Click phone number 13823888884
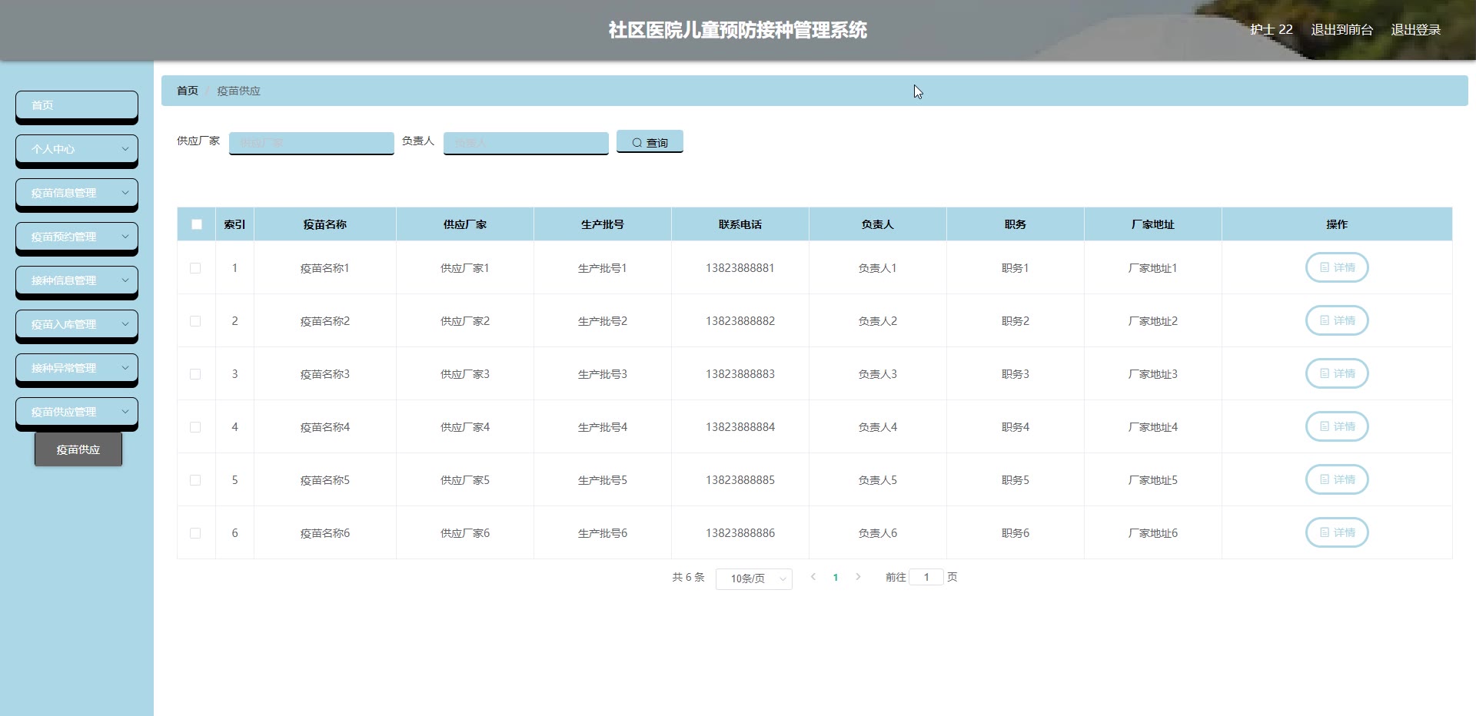Image resolution: width=1476 pixels, height=716 pixels. tap(740, 427)
